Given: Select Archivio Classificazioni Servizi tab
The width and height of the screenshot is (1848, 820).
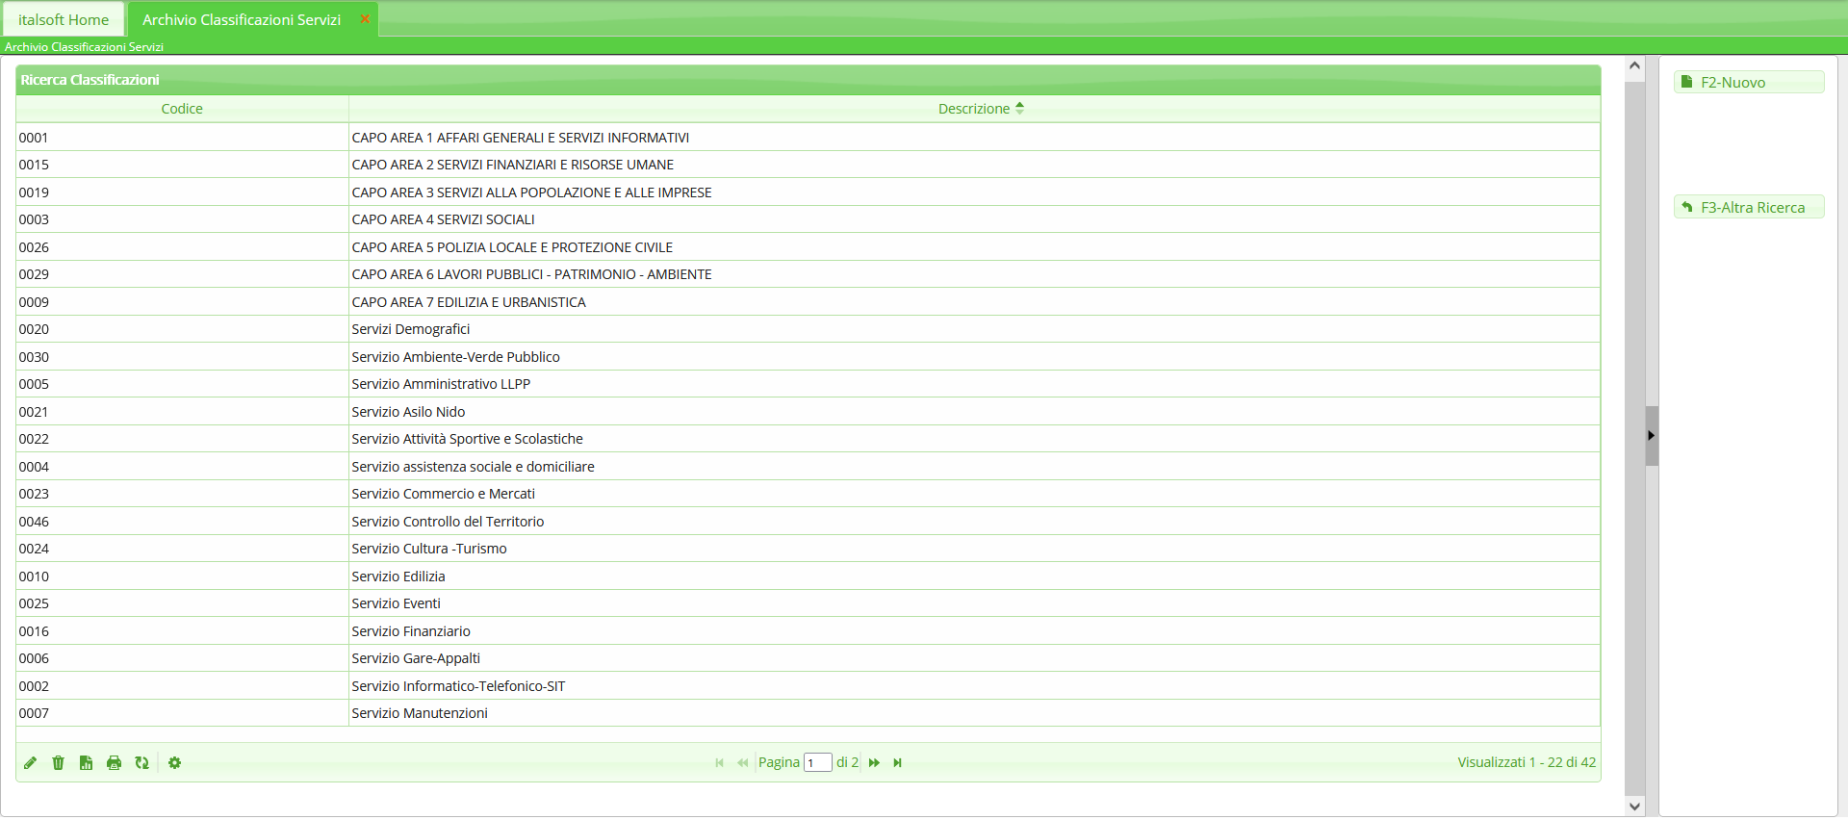Looking at the screenshot, I should 242,19.
